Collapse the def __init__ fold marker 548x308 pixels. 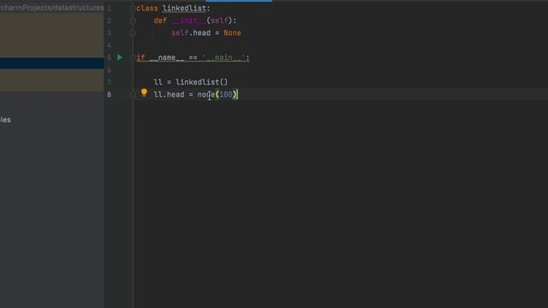point(133,21)
